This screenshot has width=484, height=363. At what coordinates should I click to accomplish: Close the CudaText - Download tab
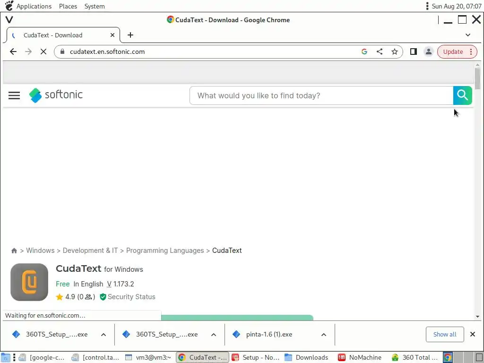coord(112,35)
